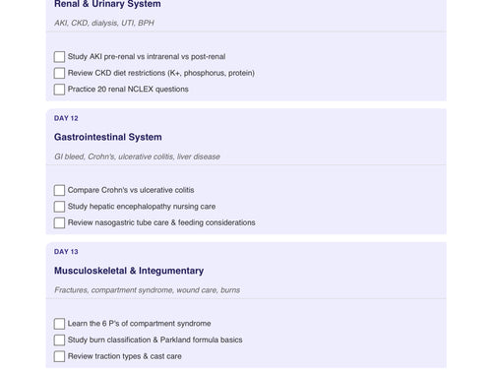Click text 'Study AKI pre-renal vs intrarenal vs post-renal'
This screenshot has height=372, width=492.
pyautogui.click(x=147, y=57)
